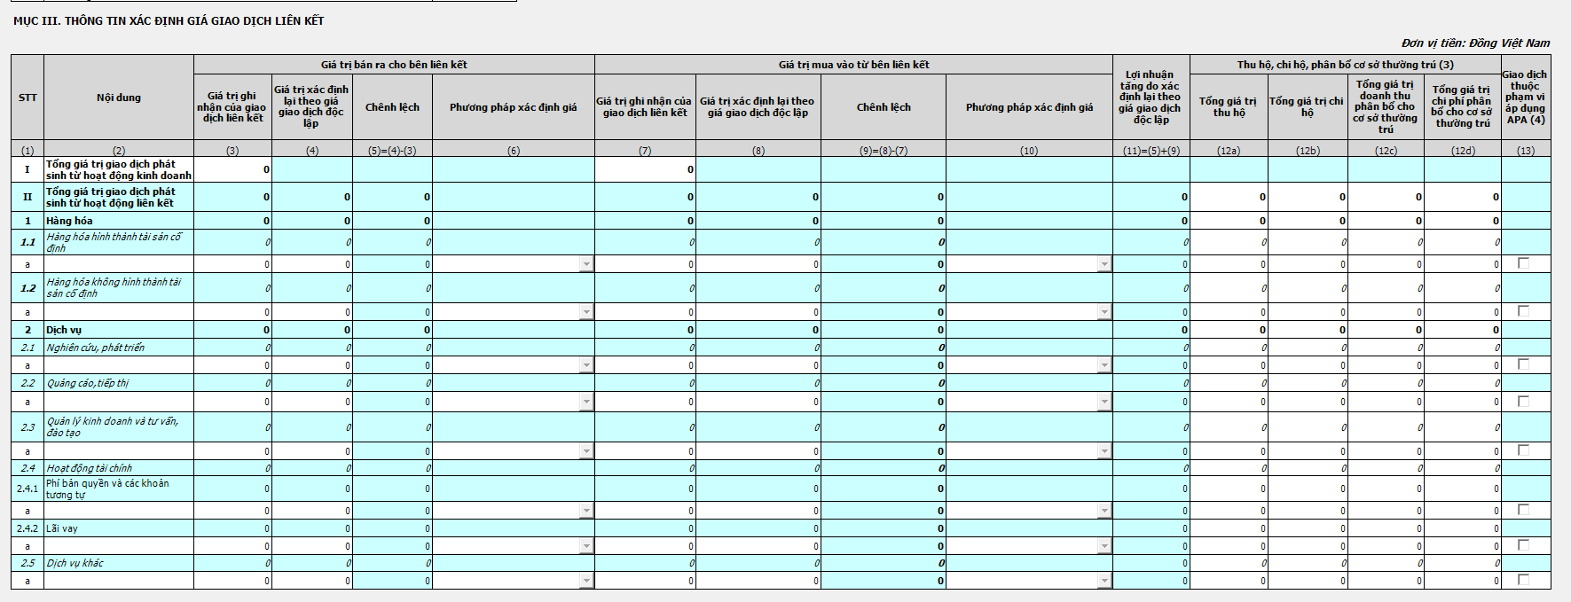Toggle APA checkbox under Lãi vay row
This screenshot has height=602, width=1571.
[x=1523, y=545]
